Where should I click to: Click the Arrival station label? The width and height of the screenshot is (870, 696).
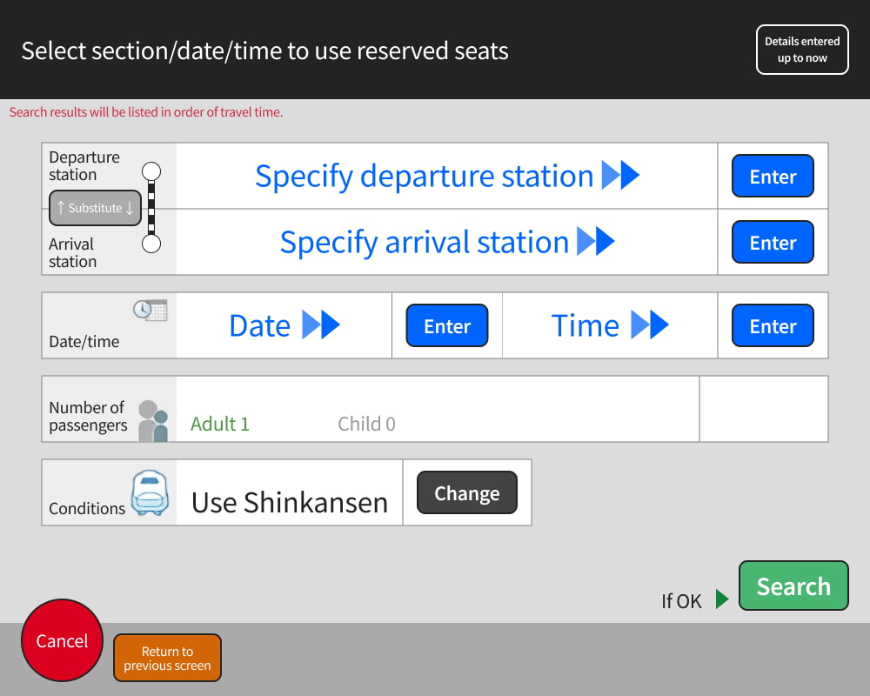[x=72, y=252]
